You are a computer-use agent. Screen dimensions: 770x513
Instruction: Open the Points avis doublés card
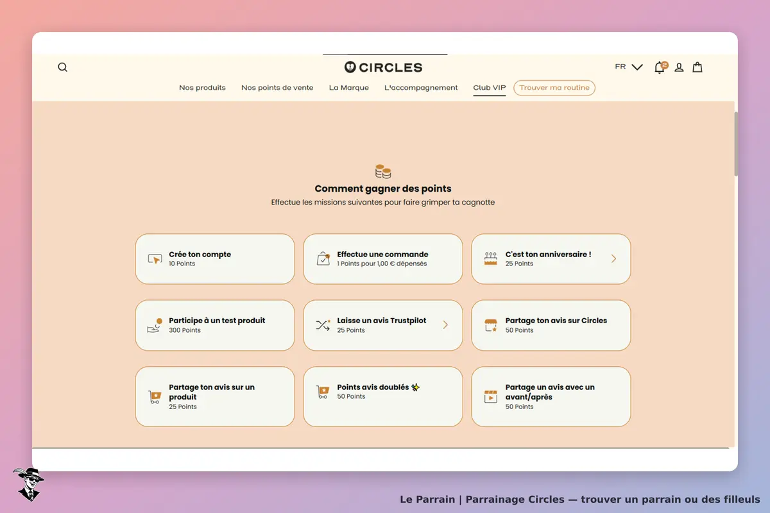click(383, 396)
